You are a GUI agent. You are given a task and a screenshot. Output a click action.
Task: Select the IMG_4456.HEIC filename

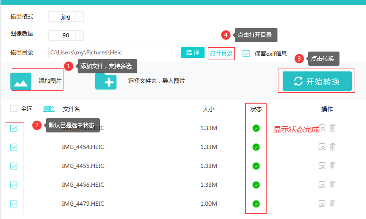click(83, 185)
